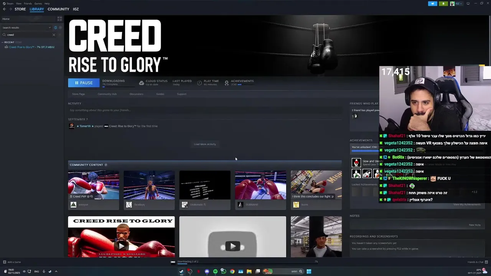Open Spotify from the taskbar

(x=215, y=271)
